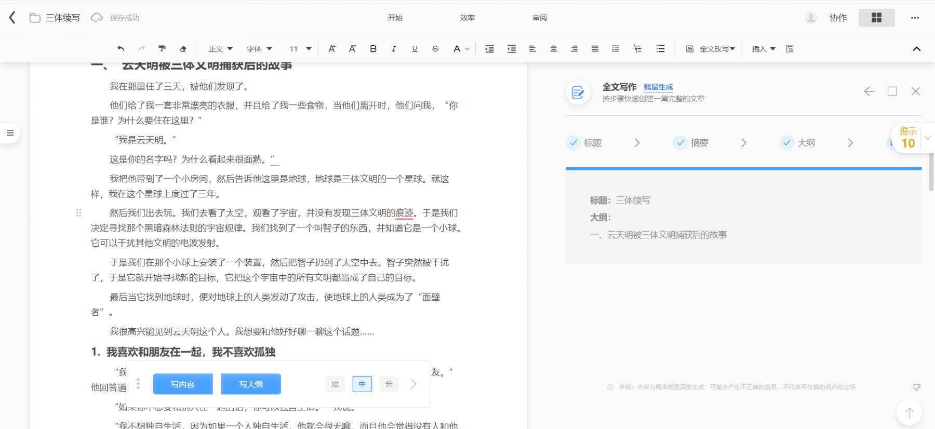Select the 大纲 step
935x429 pixels.
798,143
